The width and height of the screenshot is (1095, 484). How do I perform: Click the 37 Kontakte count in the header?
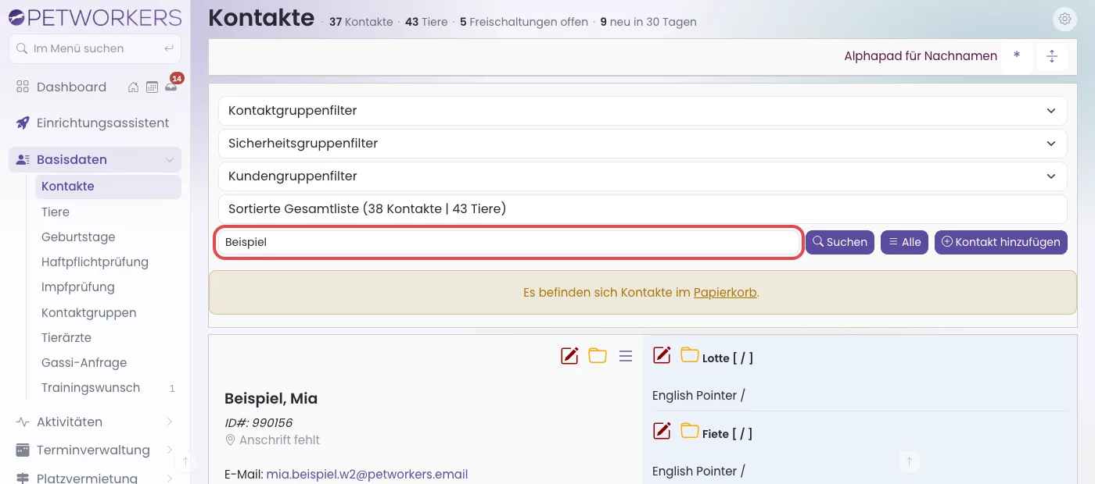click(x=361, y=22)
